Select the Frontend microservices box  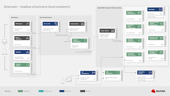pos(134,15)
